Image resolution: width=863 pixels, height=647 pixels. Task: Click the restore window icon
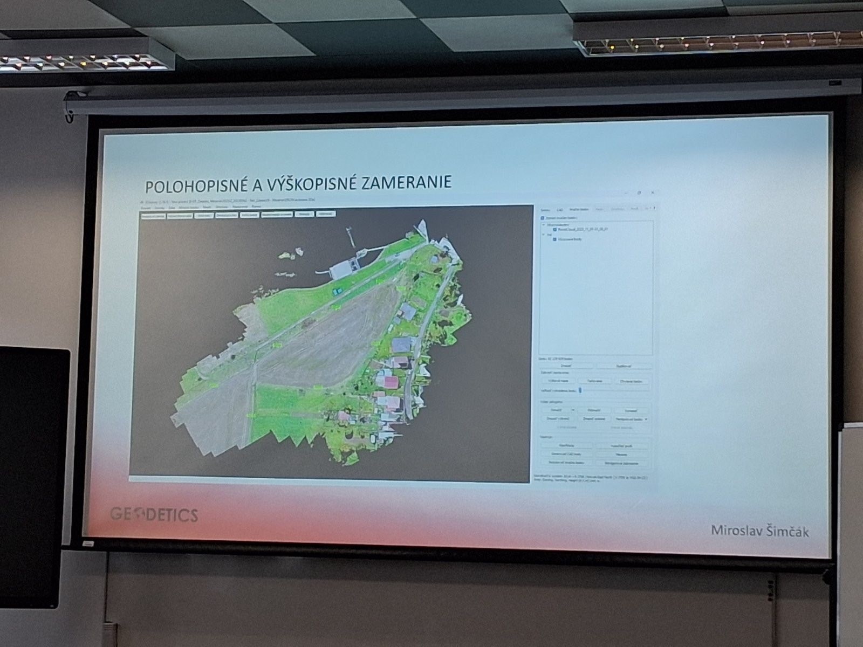click(640, 192)
